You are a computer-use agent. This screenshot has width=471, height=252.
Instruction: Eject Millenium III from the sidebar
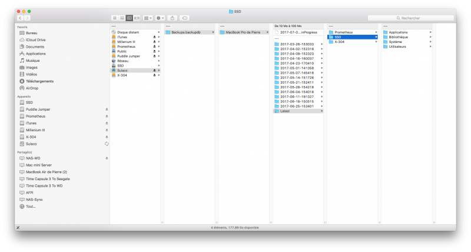(x=107, y=130)
